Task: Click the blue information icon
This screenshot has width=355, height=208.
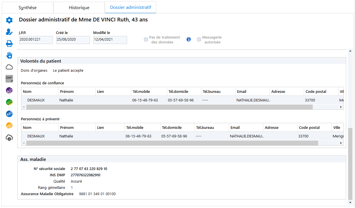Action: (x=188, y=39)
